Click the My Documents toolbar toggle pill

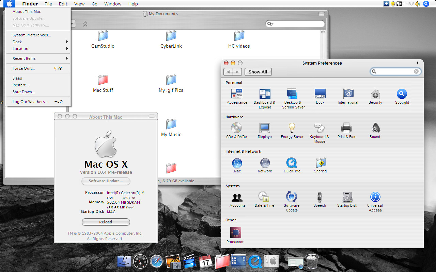point(322,14)
